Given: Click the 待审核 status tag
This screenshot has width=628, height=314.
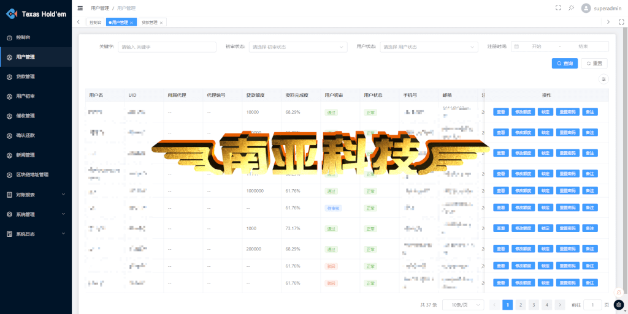Looking at the screenshot, I should click(333, 208).
